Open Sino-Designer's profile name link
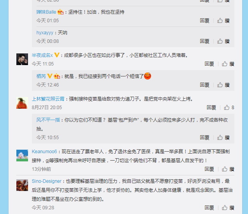The height and width of the screenshot is (214, 248). (x=46, y=181)
